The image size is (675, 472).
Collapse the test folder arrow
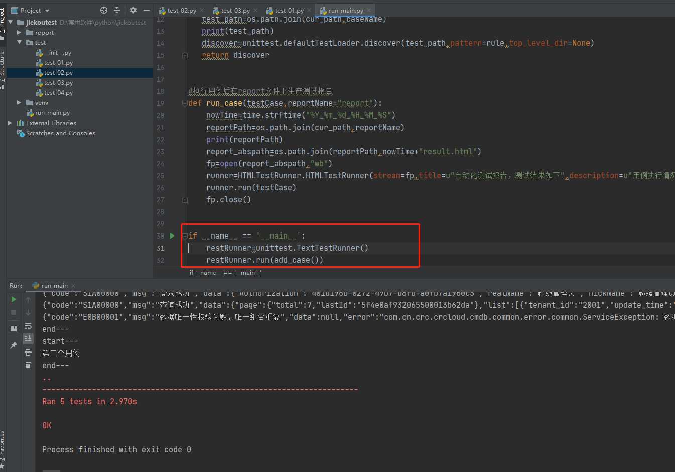coord(19,42)
